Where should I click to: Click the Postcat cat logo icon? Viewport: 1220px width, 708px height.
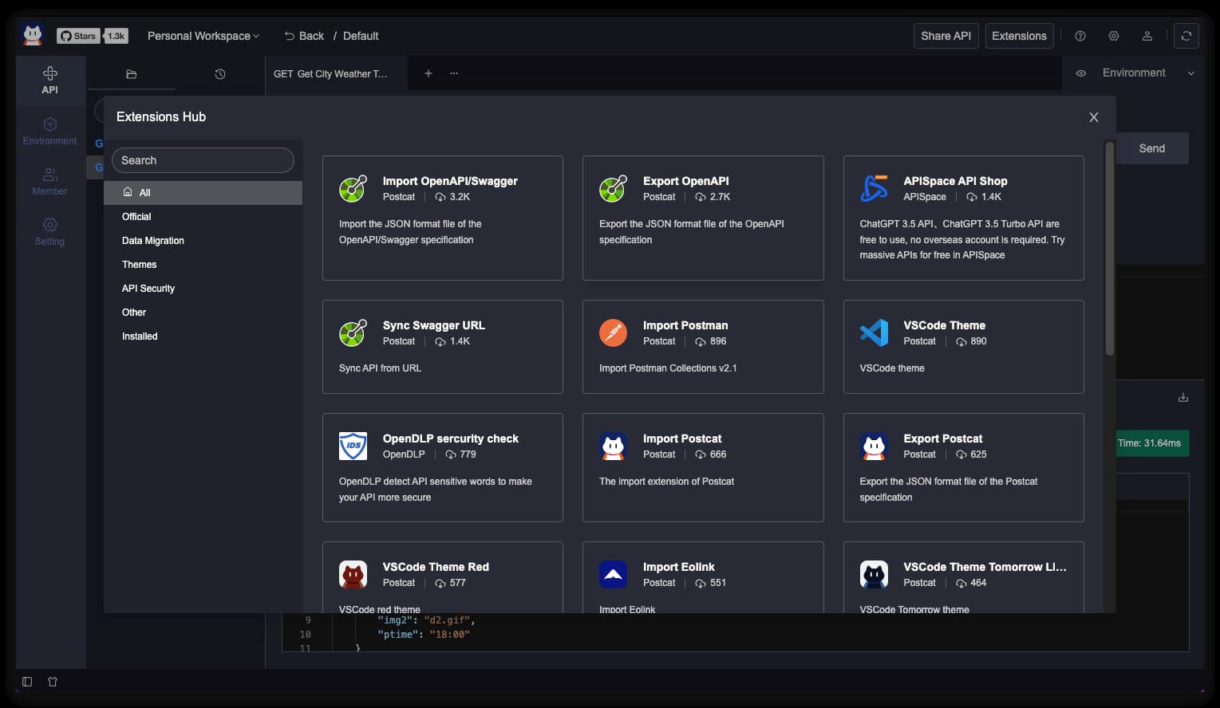[x=33, y=35]
